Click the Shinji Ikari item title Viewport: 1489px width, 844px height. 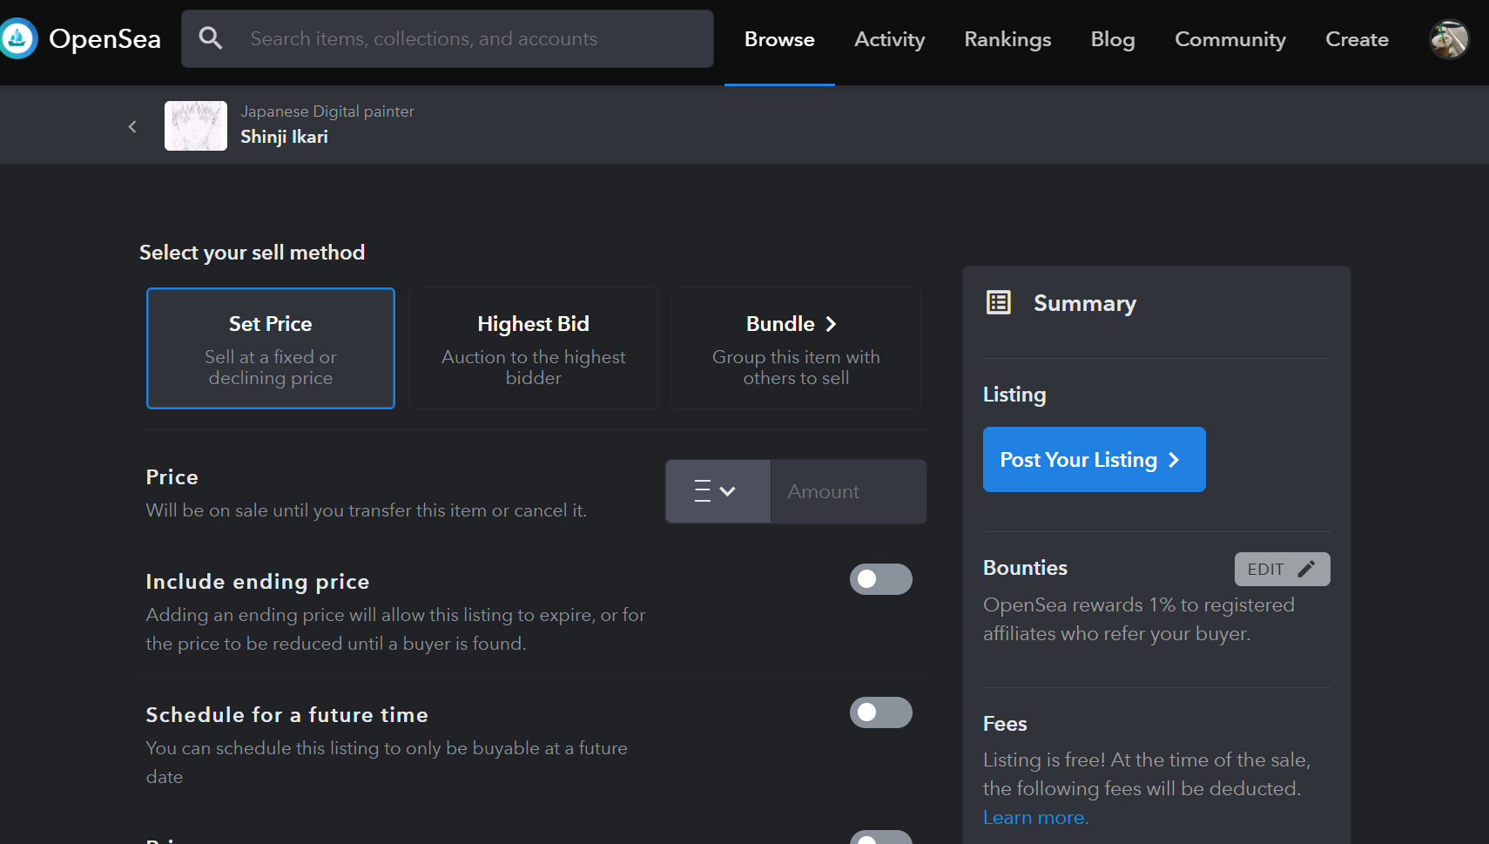tap(284, 137)
